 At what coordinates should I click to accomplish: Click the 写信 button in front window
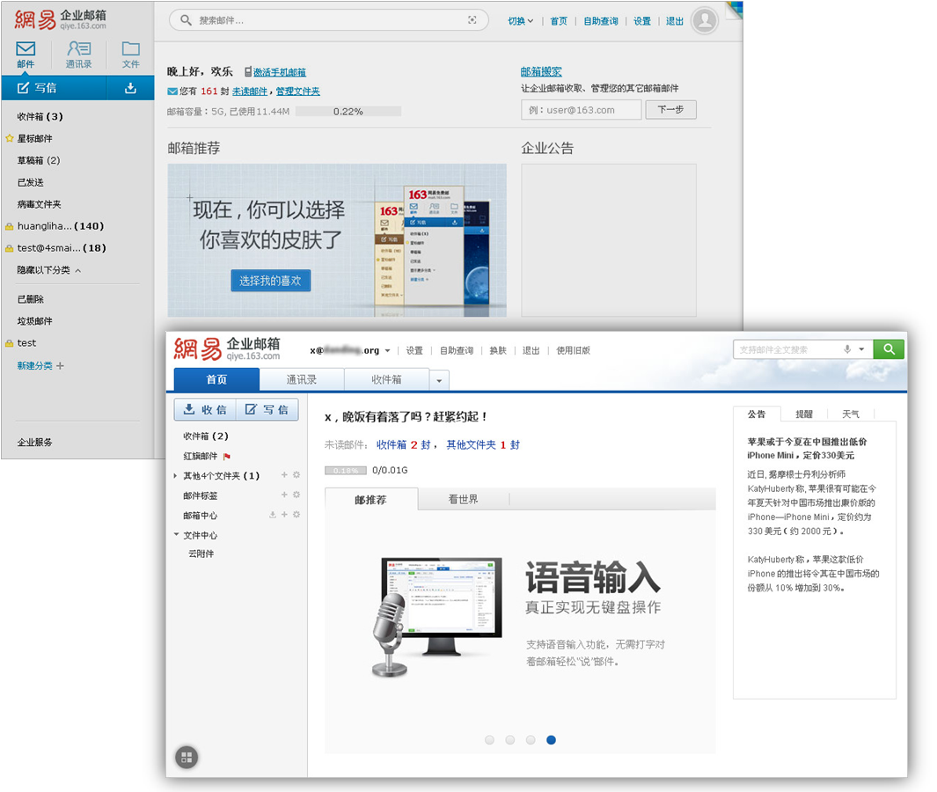tap(267, 409)
